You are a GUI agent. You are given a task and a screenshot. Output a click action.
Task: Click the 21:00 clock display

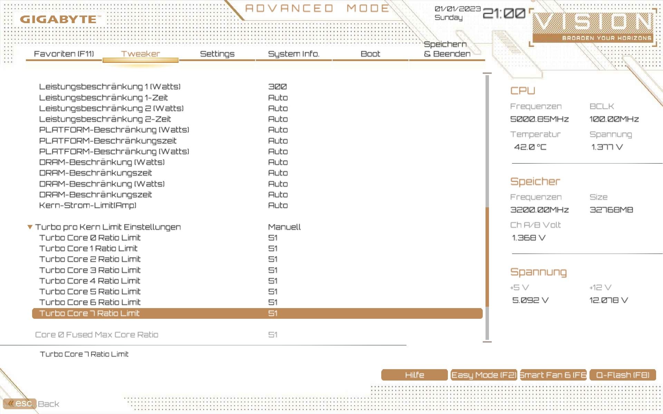coord(504,13)
